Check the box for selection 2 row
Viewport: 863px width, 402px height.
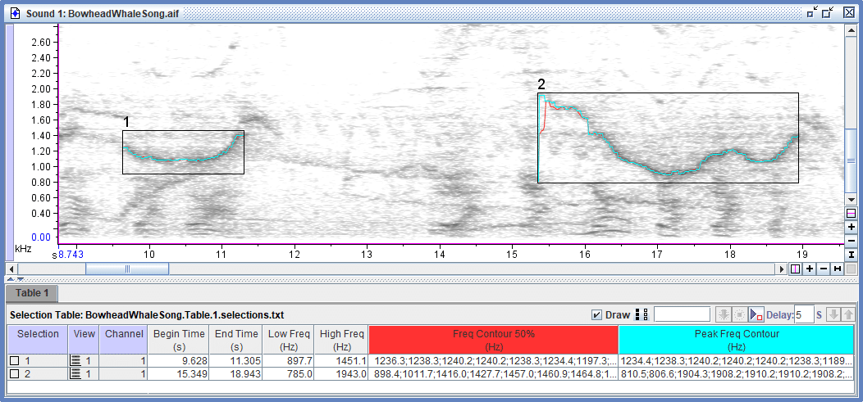pos(14,374)
